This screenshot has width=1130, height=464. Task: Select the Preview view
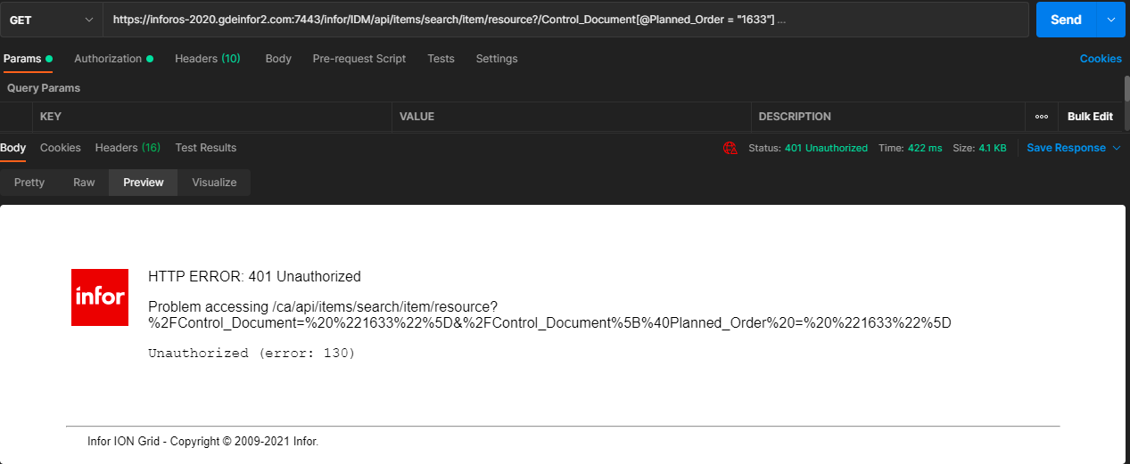[x=144, y=183]
